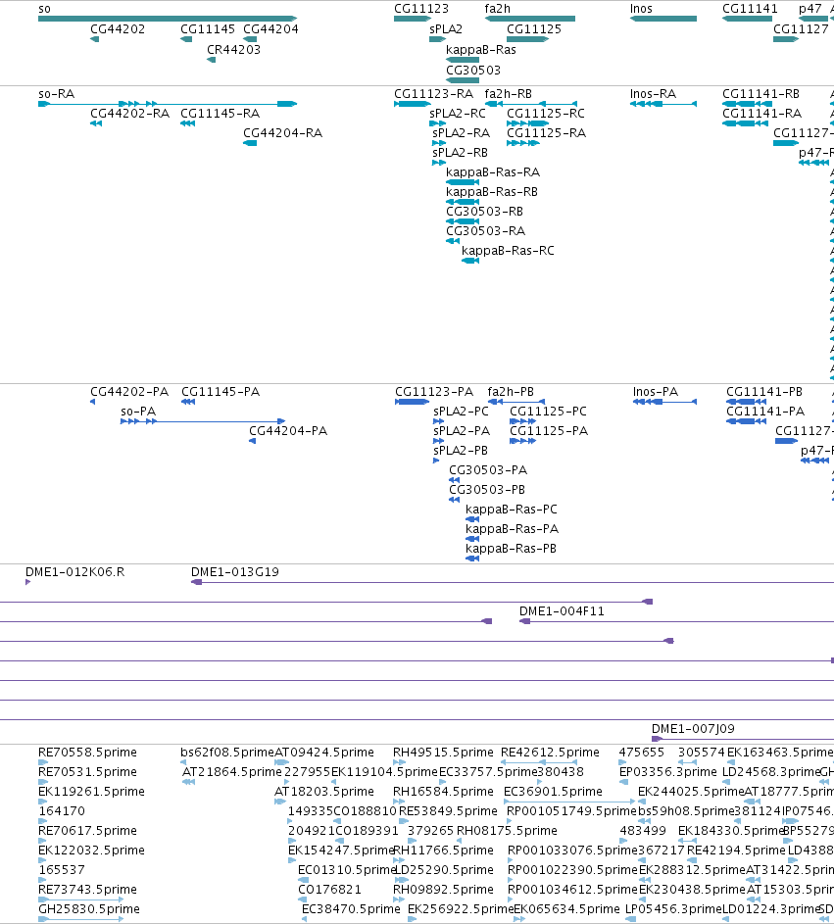Image resolution: width=834 pixels, height=924 pixels.
Task: Click the CG11141 gene label
Action: click(750, 8)
